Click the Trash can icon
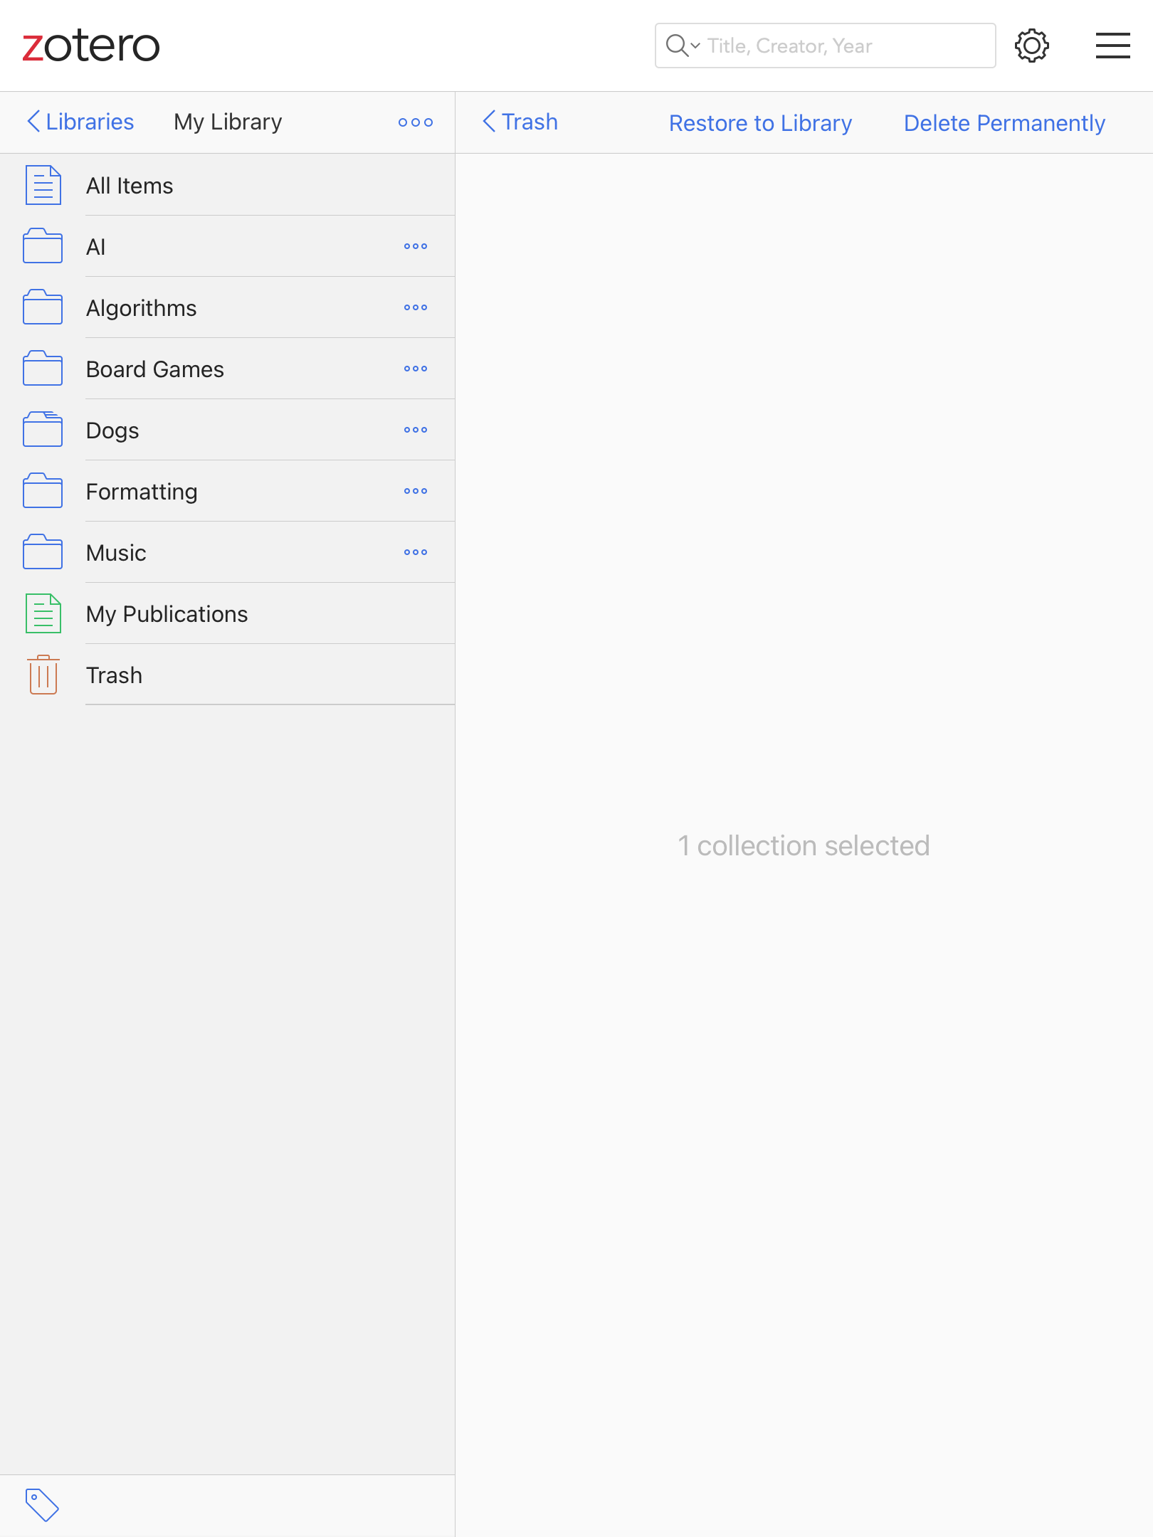1153x1537 pixels. 43,675
